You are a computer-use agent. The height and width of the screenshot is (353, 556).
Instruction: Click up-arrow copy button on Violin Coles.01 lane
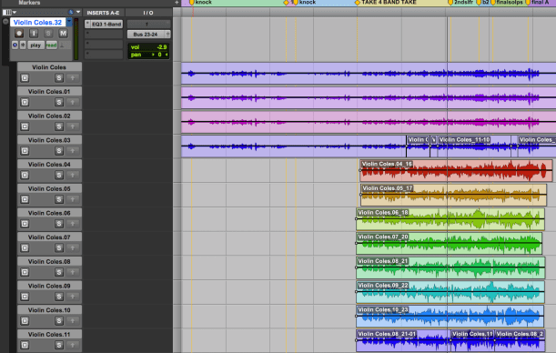pyautogui.click(x=73, y=103)
